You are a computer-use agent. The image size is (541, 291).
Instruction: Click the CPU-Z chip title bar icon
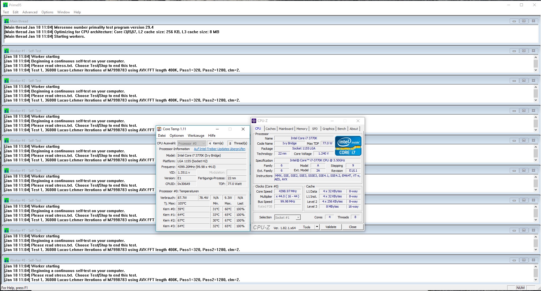(254, 121)
